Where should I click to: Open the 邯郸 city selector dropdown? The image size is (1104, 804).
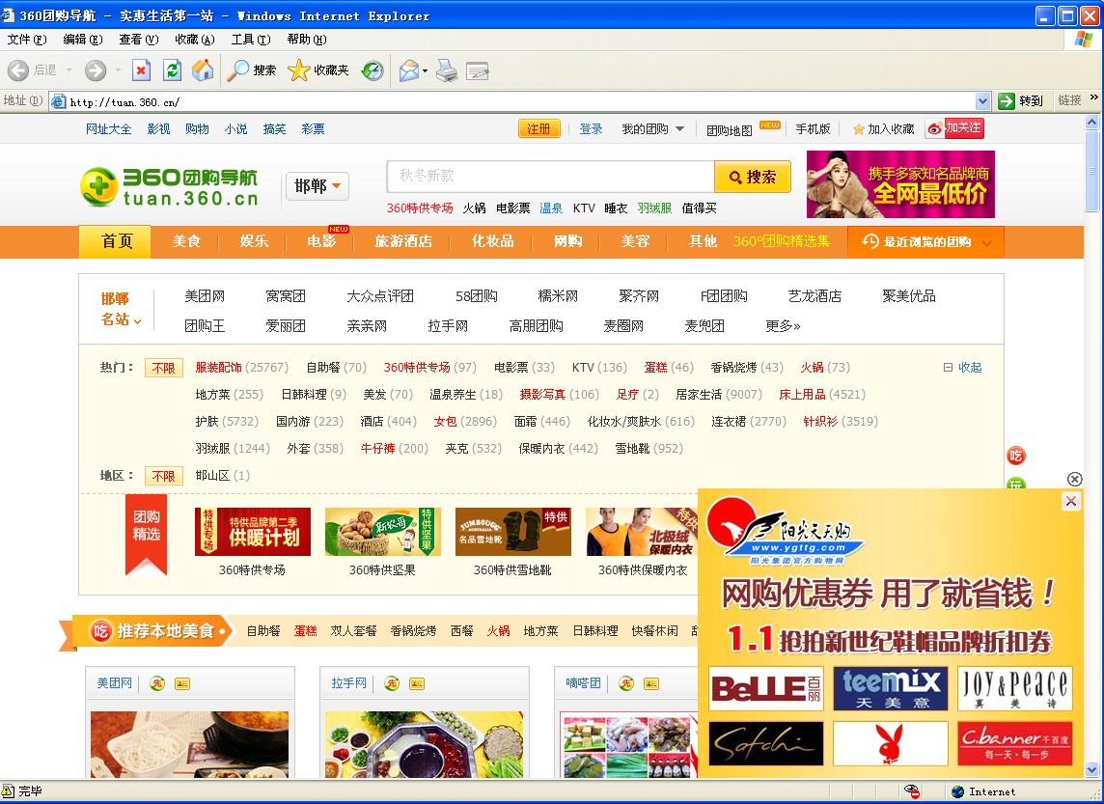pyautogui.click(x=317, y=186)
